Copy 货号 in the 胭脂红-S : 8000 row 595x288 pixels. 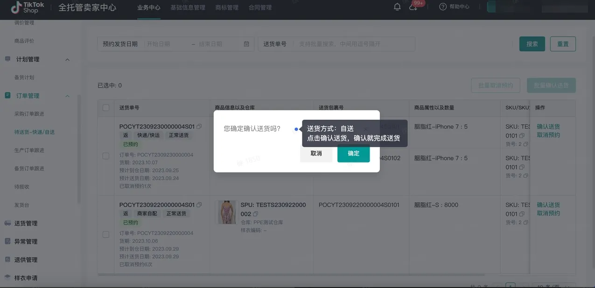[526, 222]
